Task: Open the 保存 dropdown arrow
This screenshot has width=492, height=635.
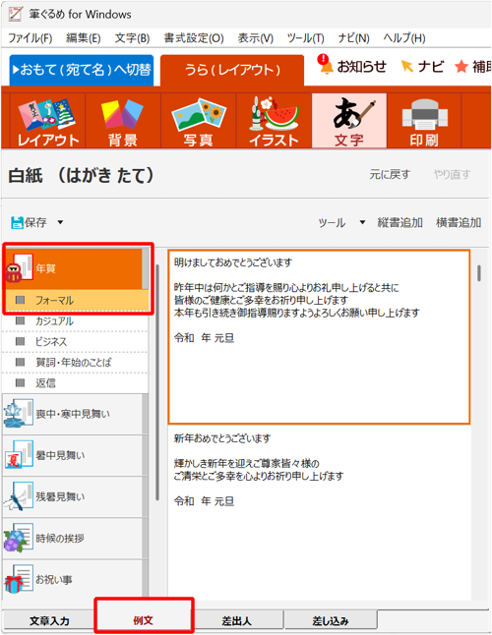Action: pyautogui.click(x=60, y=222)
